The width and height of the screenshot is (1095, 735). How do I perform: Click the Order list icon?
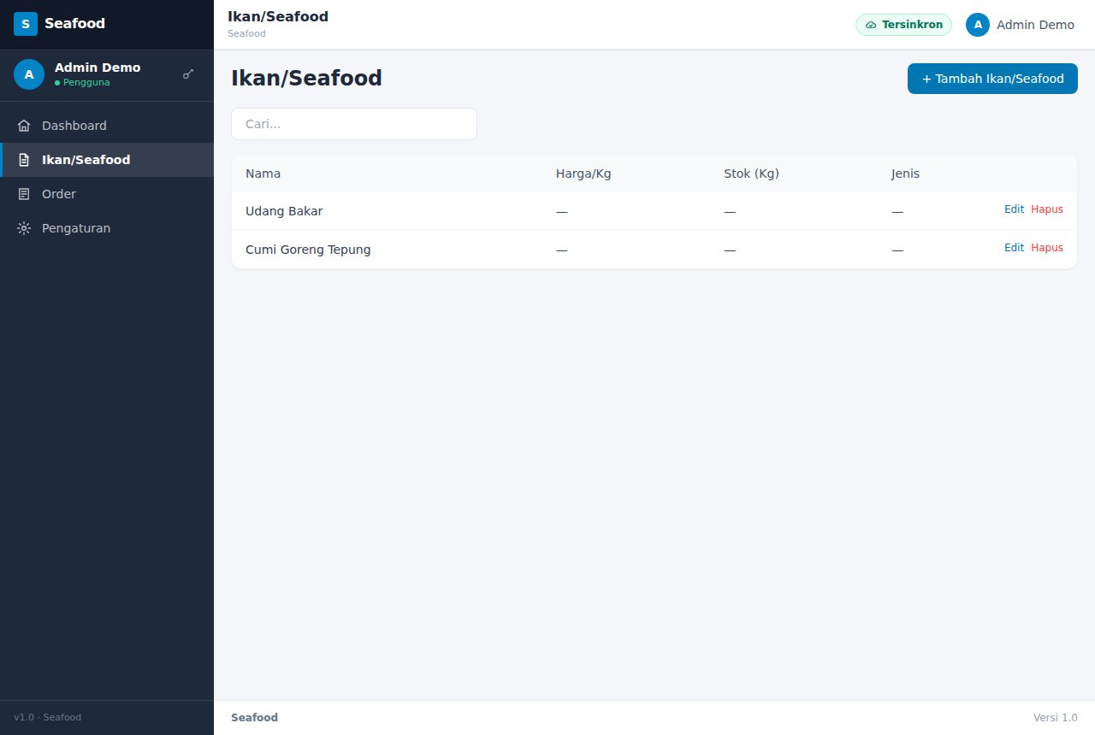point(24,194)
